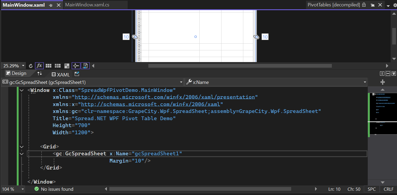Click the code editor horizontal scrollbar thumb

click(200, 189)
